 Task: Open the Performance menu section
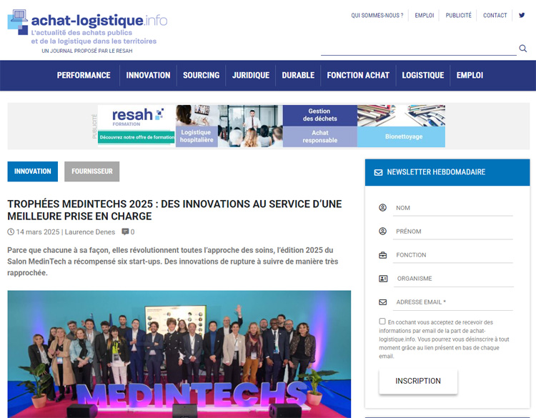pos(84,75)
